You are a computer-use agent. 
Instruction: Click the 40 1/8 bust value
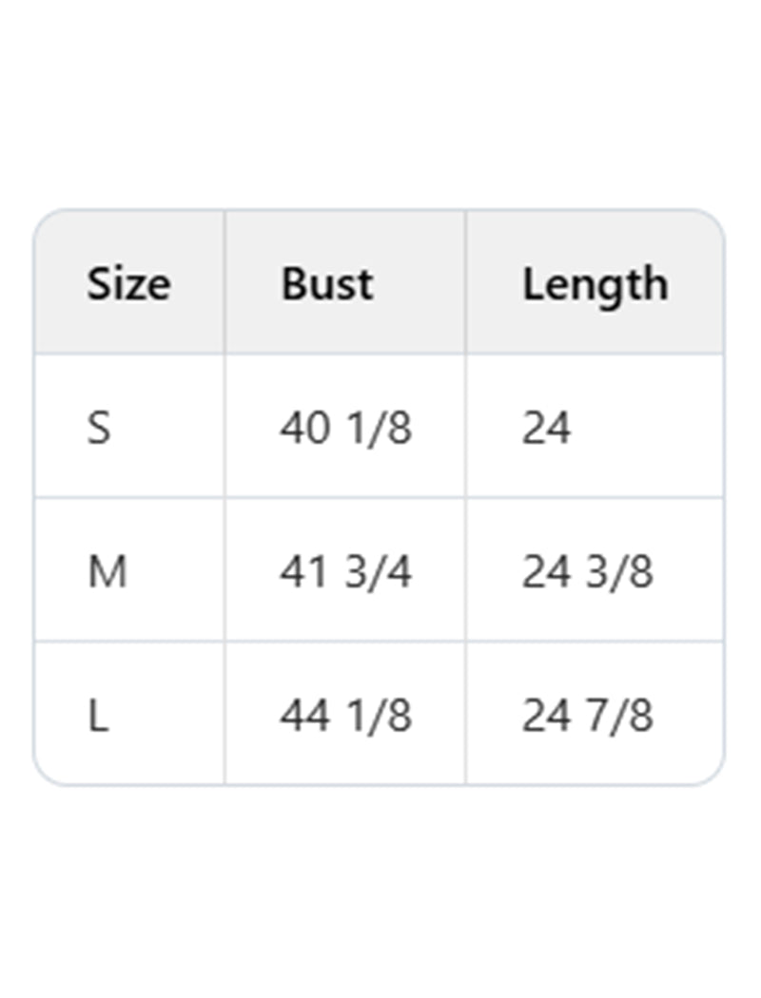tap(345, 428)
